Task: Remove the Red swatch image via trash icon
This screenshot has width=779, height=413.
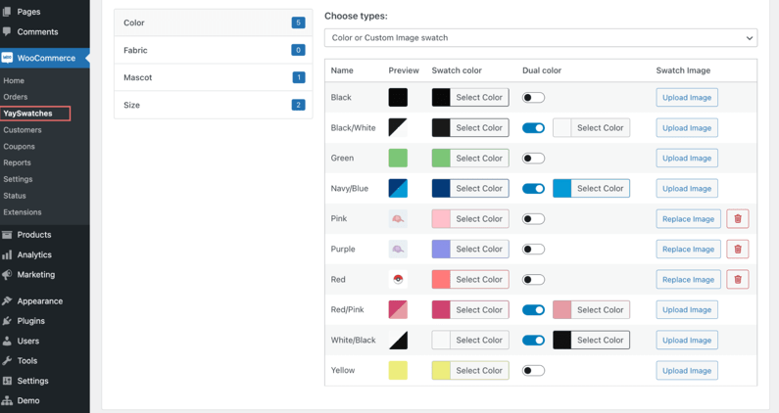Action: [737, 280]
